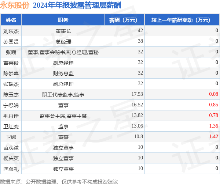Click the red change value 0.85
This screenshot has height=185, width=220.
(213, 105)
